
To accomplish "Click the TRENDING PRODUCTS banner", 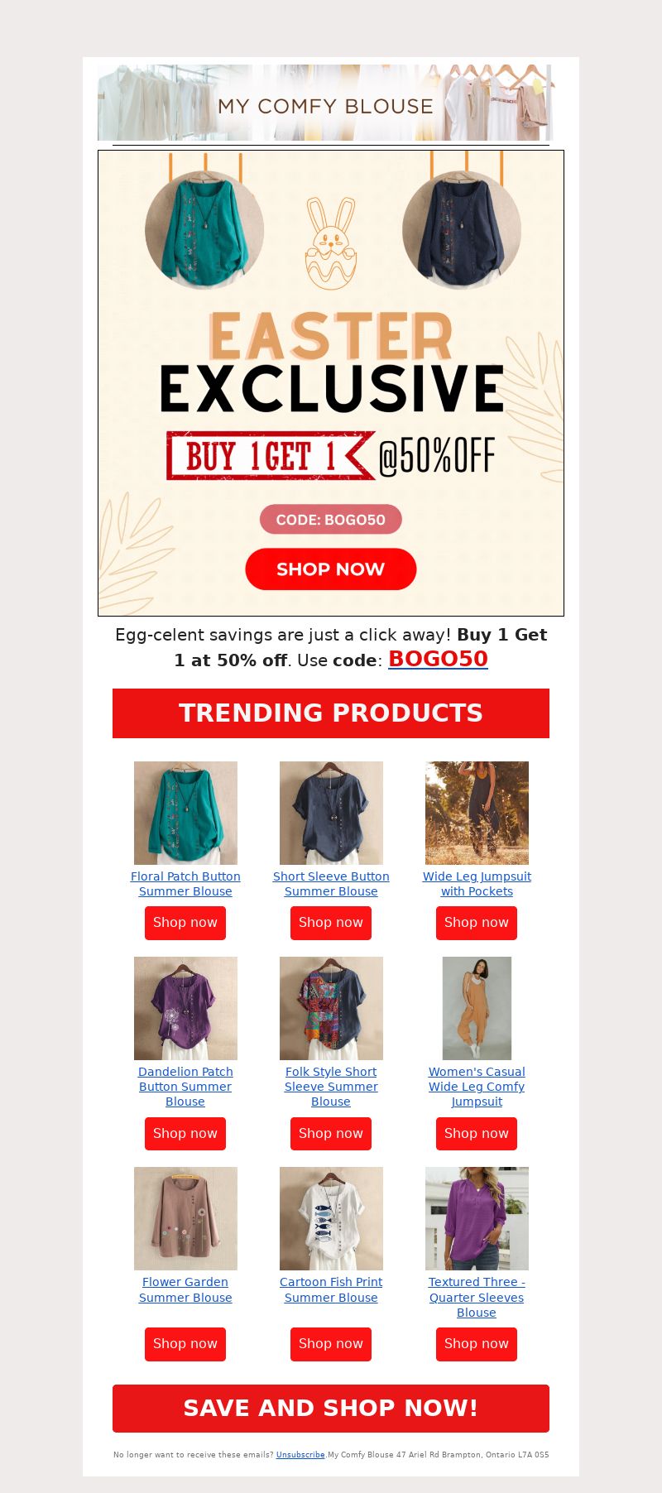I will [331, 713].
